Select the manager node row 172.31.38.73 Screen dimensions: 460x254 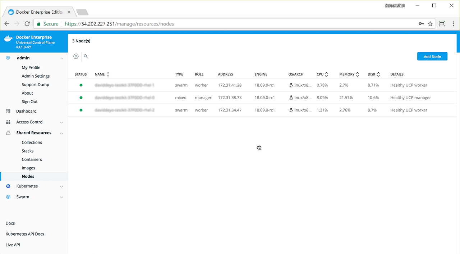coord(230,97)
